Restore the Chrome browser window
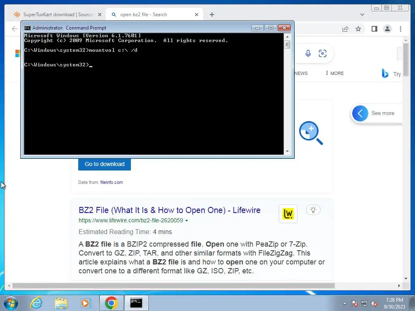This screenshot has width=415, height=311. 387,8
